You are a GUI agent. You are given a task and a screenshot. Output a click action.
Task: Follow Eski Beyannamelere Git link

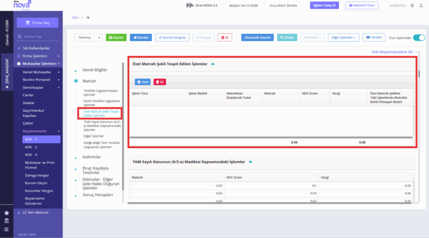(x=395, y=52)
